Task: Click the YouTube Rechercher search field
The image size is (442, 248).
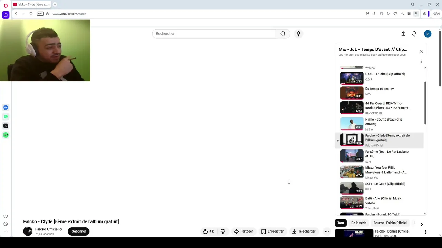Action: pyautogui.click(x=214, y=34)
